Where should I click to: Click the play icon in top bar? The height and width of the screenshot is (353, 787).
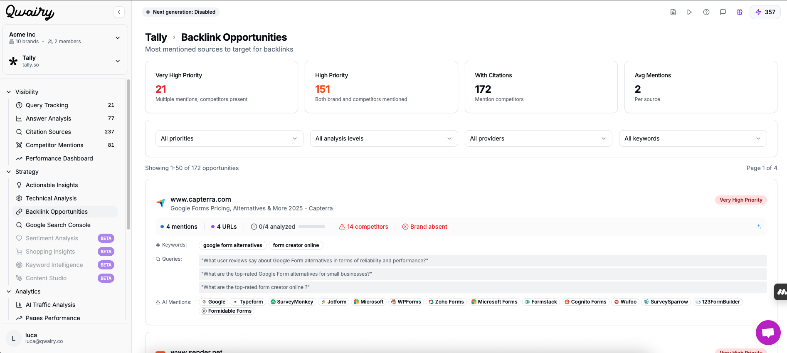pyautogui.click(x=690, y=12)
